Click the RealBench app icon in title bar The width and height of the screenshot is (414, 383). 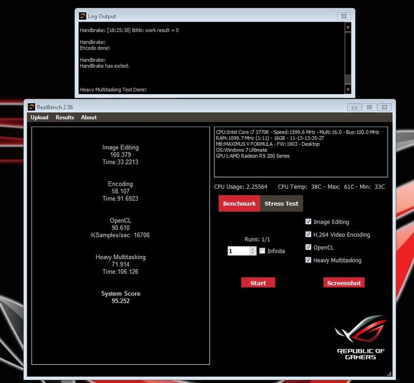pyautogui.click(x=31, y=107)
